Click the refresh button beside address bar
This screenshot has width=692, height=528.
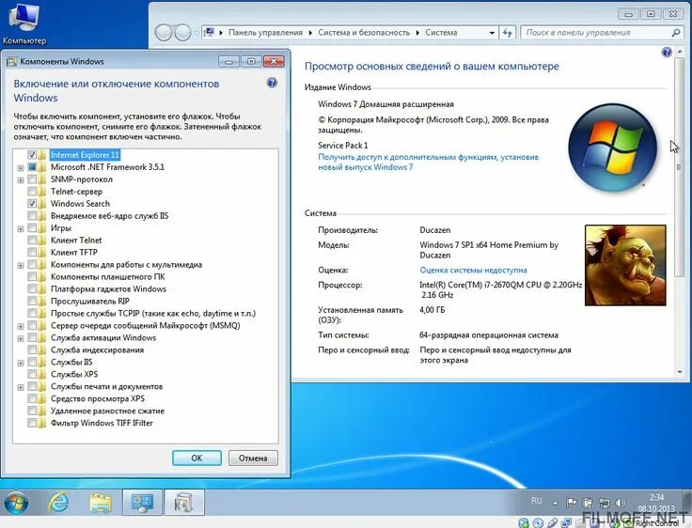[x=508, y=33]
